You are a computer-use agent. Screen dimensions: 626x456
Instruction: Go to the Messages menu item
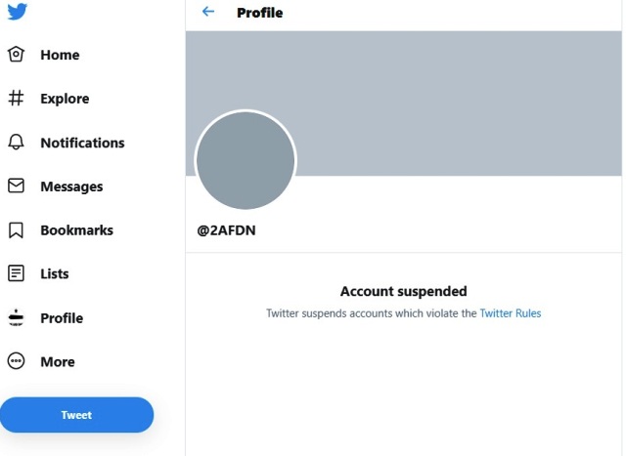pyautogui.click(x=71, y=187)
